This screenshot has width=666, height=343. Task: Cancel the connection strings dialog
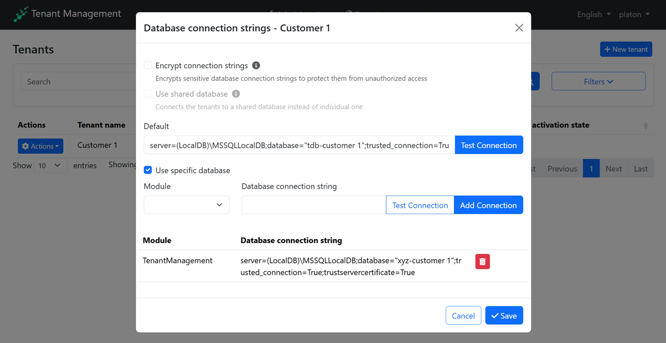pyautogui.click(x=463, y=316)
